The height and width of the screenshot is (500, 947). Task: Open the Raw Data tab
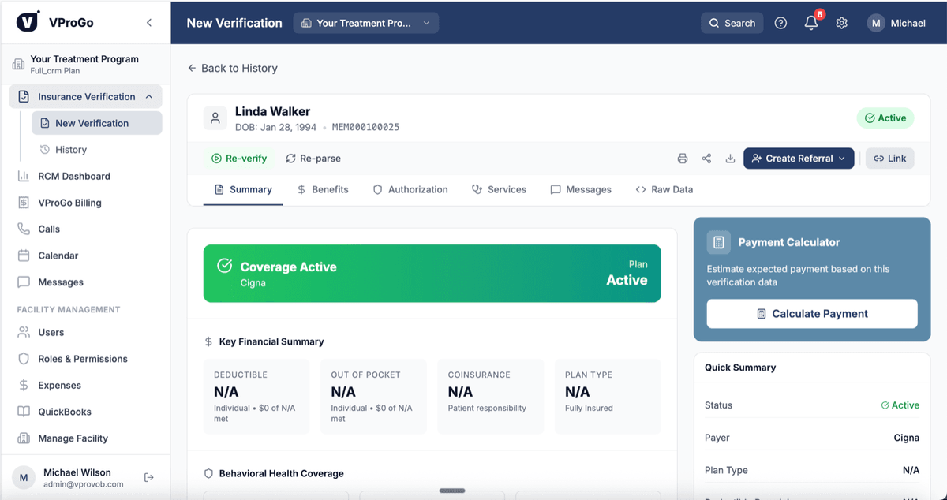coord(664,189)
